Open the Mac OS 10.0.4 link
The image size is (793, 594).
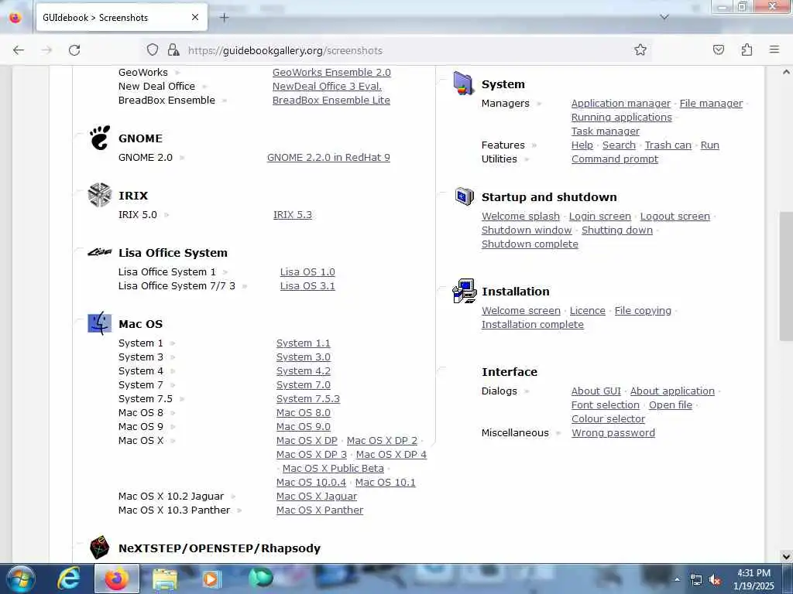click(x=311, y=483)
